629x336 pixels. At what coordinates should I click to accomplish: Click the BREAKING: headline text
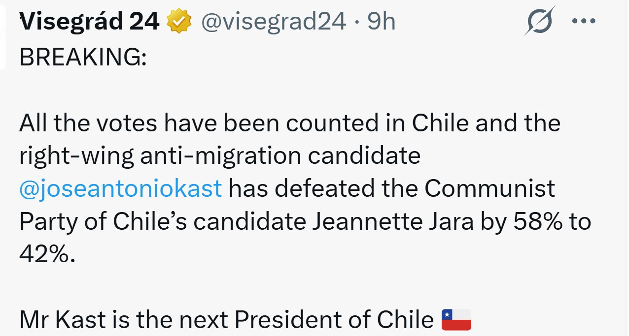tap(82, 58)
